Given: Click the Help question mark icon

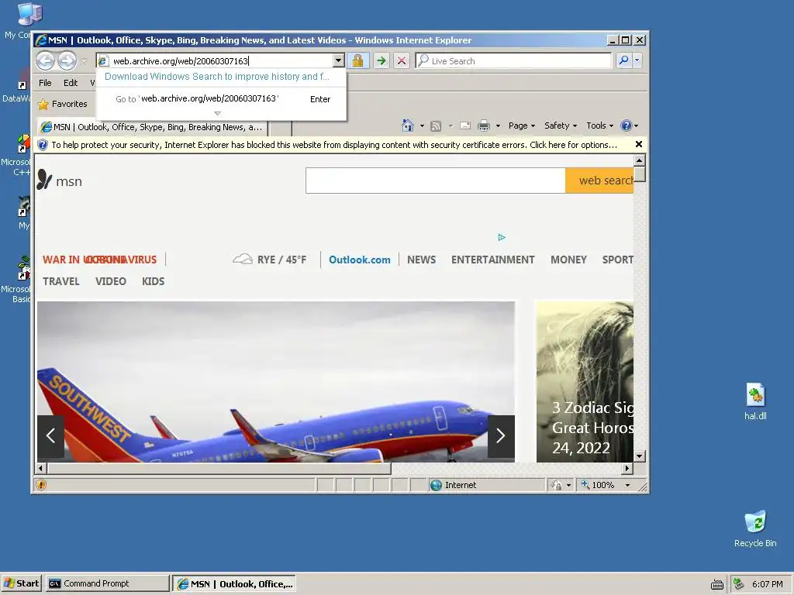Looking at the screenshot, I should coord(626,126).
